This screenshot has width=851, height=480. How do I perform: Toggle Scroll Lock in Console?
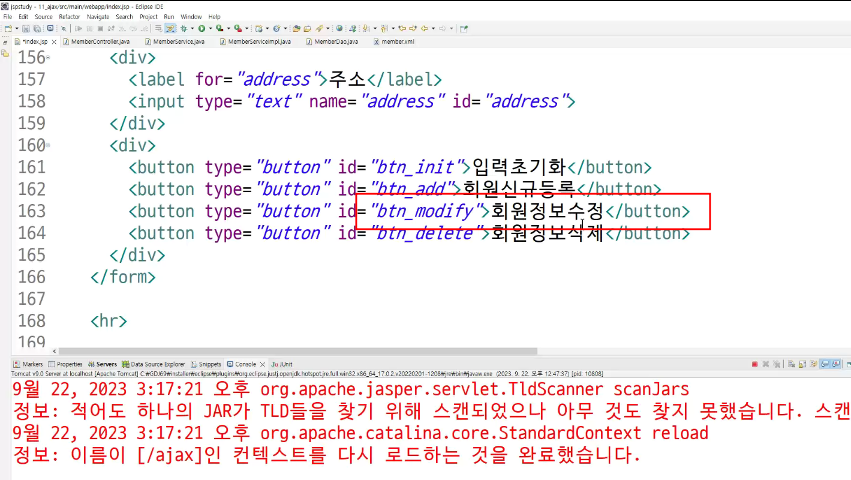[802, 364]
